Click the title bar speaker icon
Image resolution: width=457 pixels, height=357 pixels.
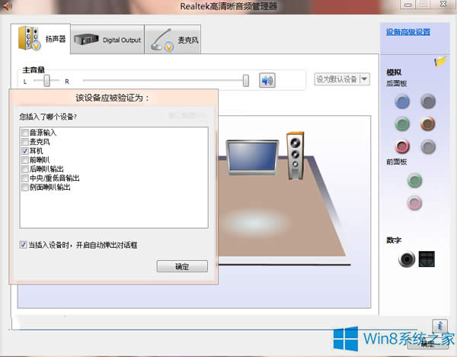pyautogui.click(x=6, y=6)
